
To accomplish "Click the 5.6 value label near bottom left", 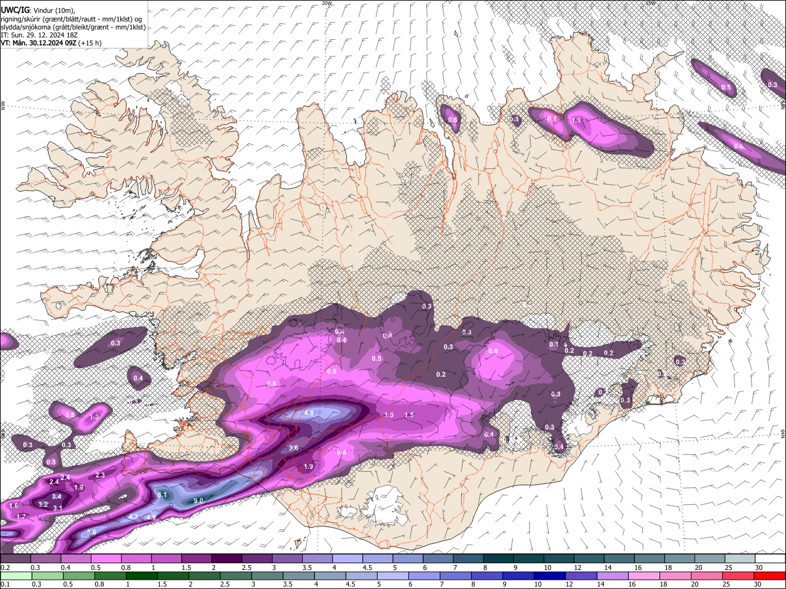I will (91, 532).
